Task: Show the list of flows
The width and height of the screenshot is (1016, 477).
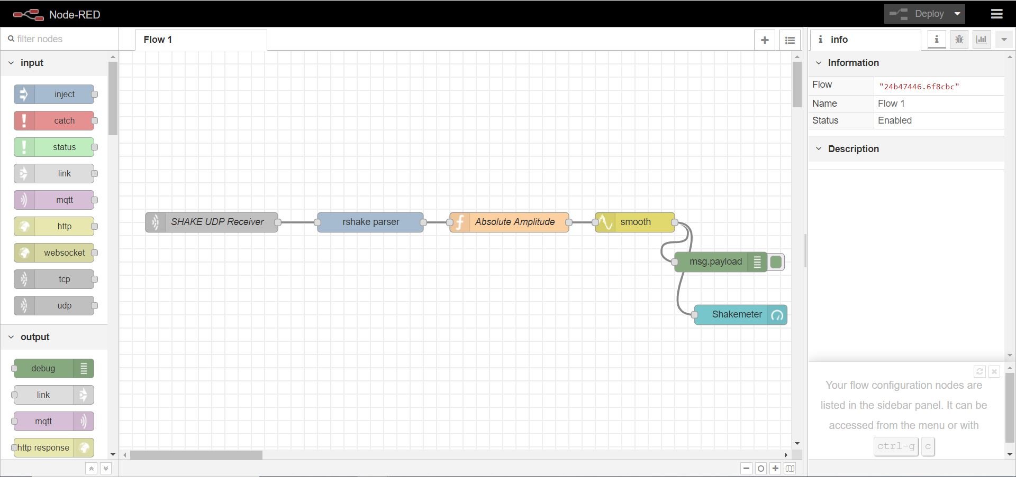Action: tap(790, 40)
